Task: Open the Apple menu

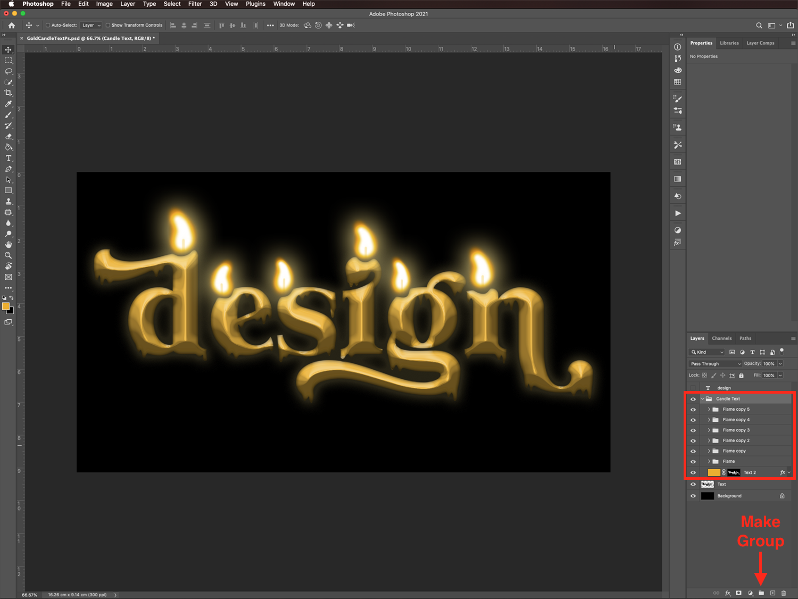Action: click(11, 4)
